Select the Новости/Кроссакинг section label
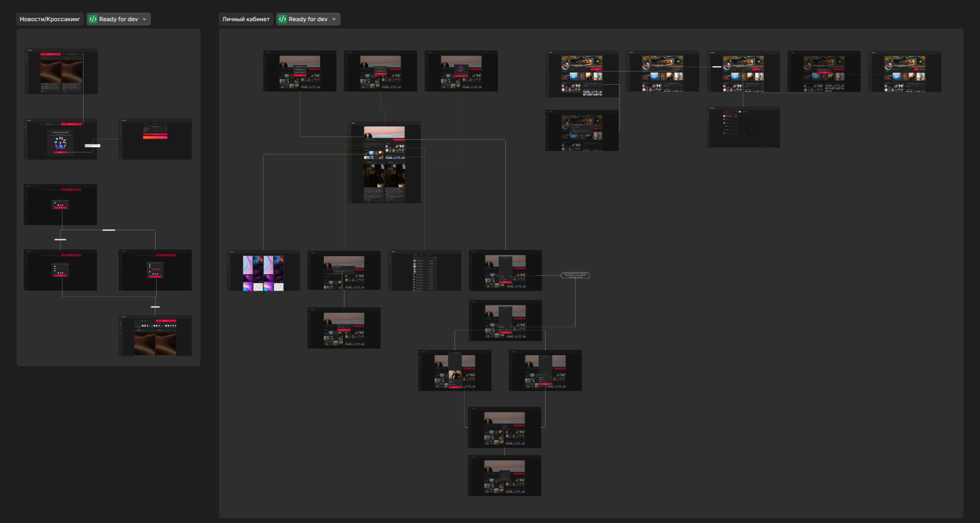This screenshot has height=523, width=980. coord(50,19)
